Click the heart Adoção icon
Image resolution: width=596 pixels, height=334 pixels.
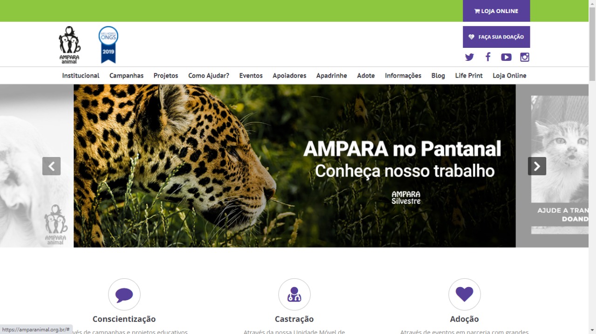pyautogui.click(x=464, y=295)
